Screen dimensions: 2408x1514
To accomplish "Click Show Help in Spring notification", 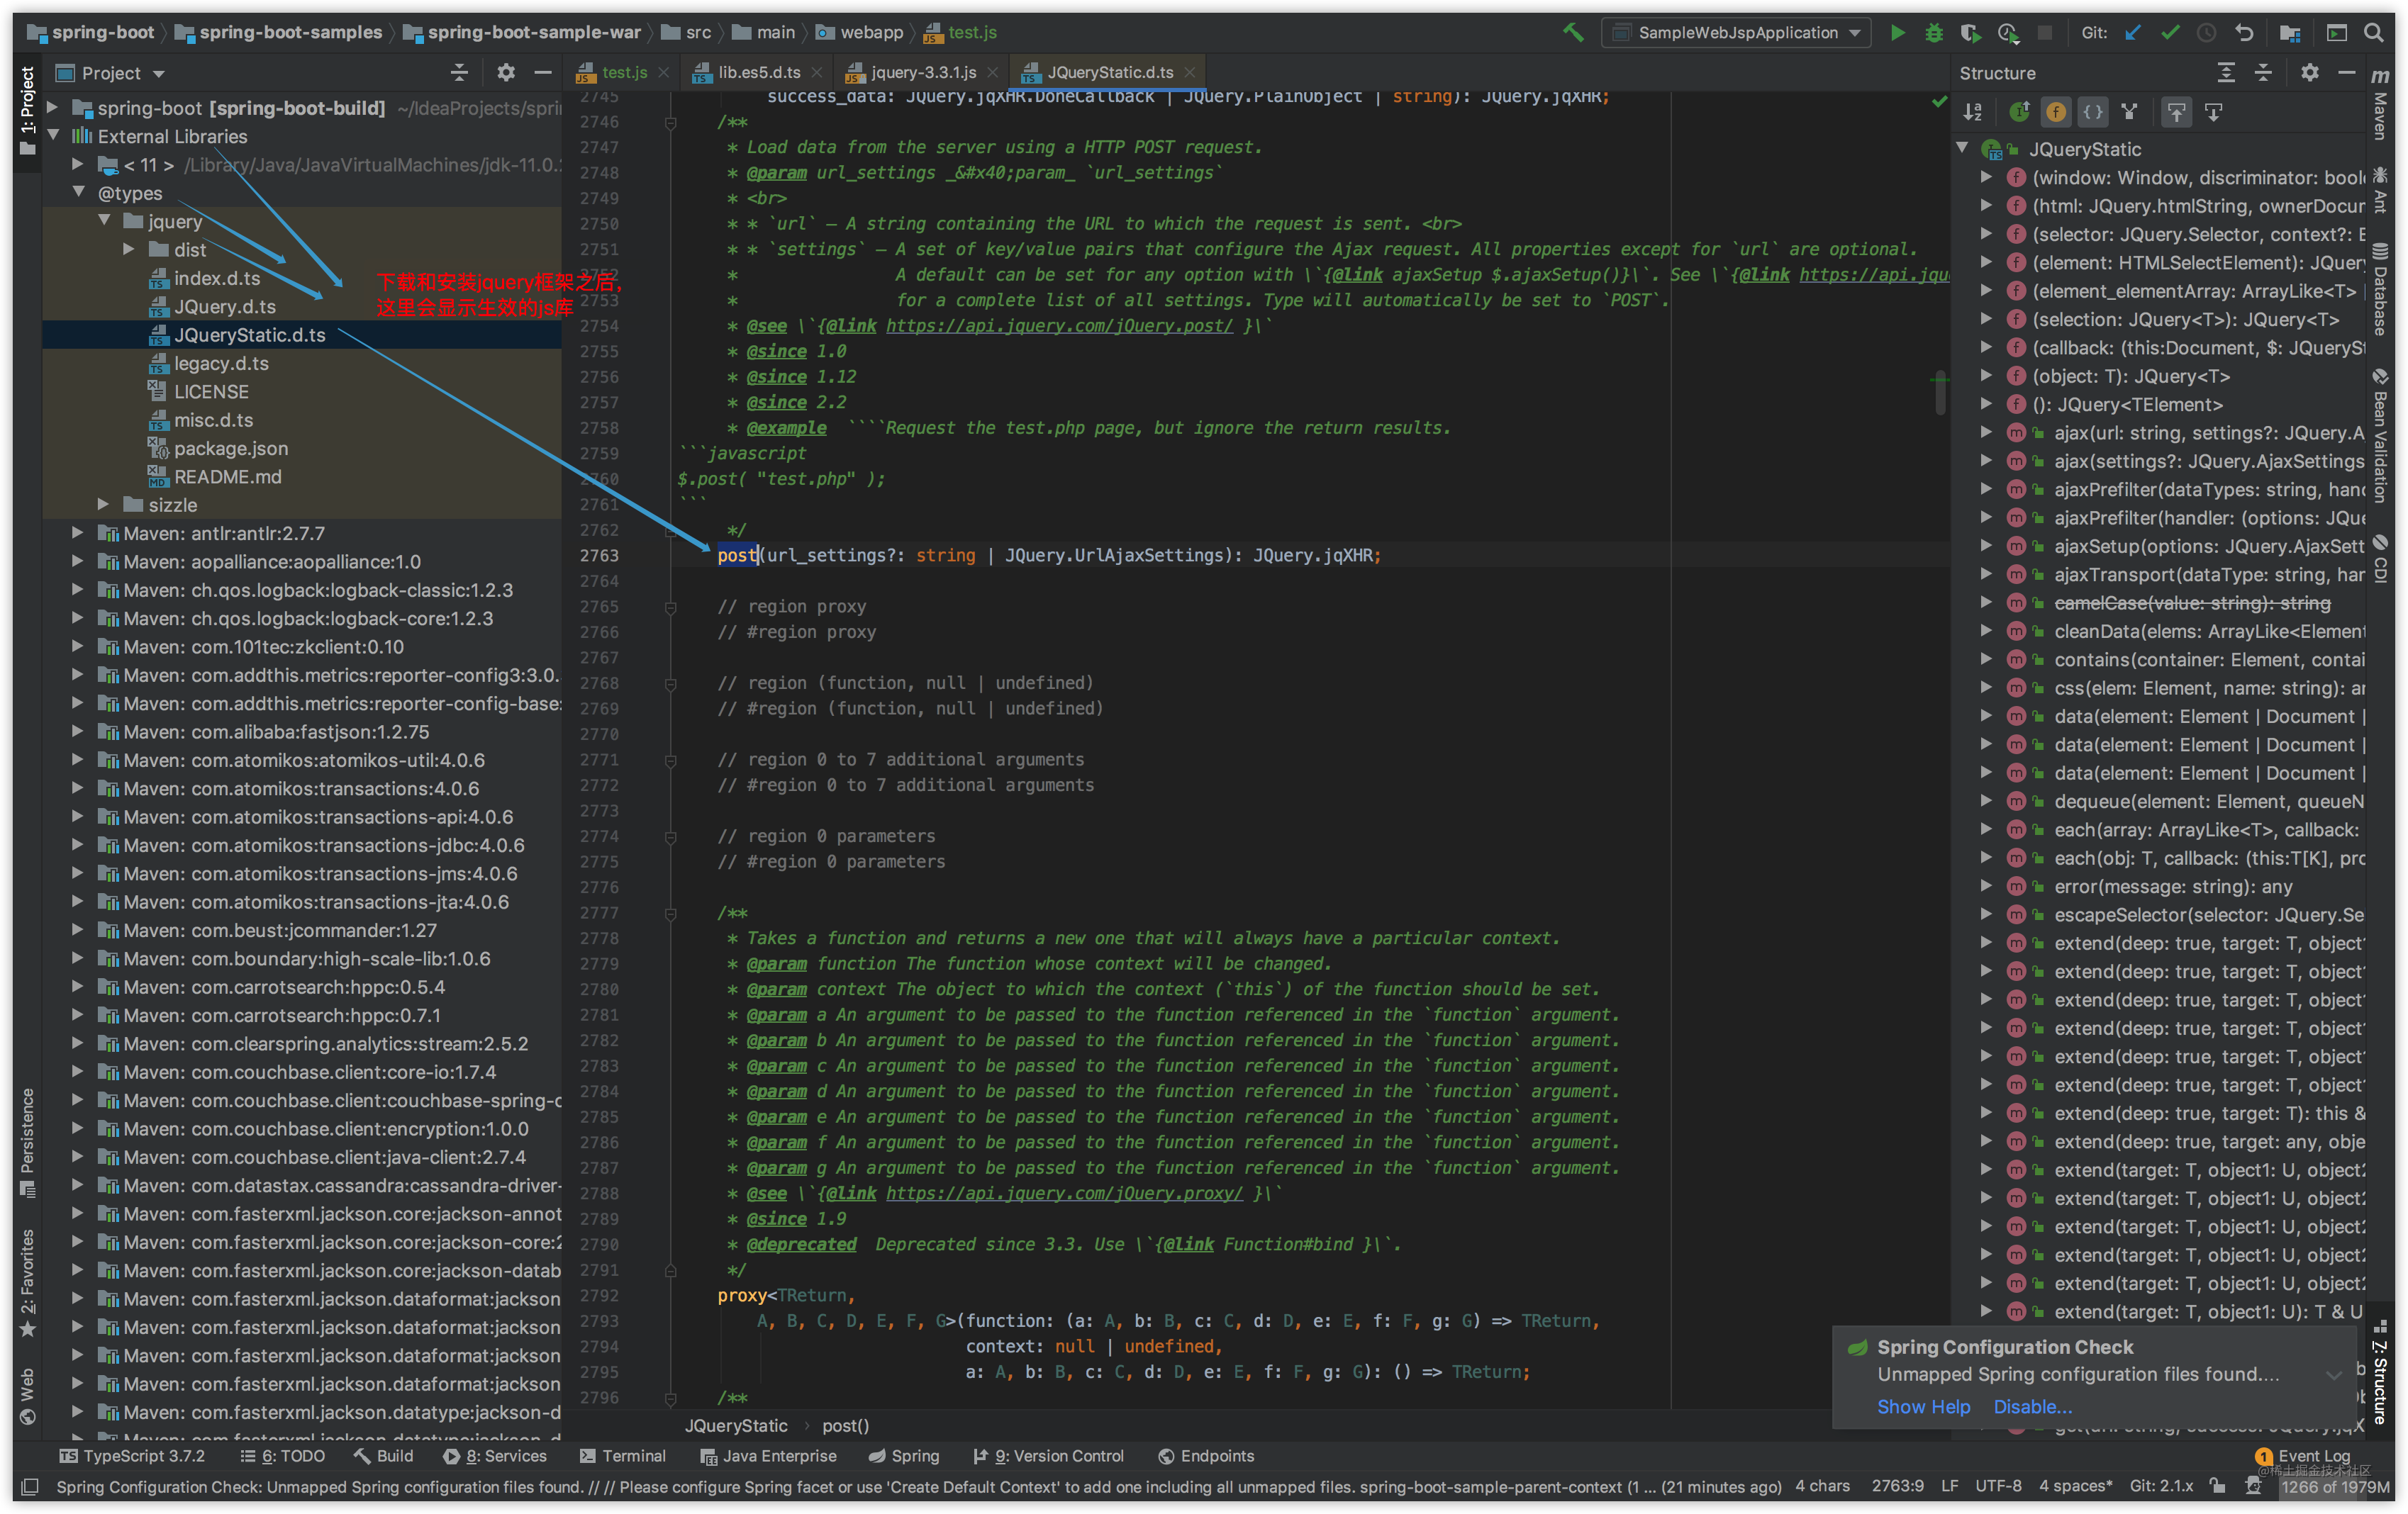I will 1923,1406.
